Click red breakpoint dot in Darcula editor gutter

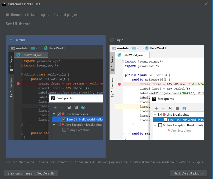(x=18, y=84)
